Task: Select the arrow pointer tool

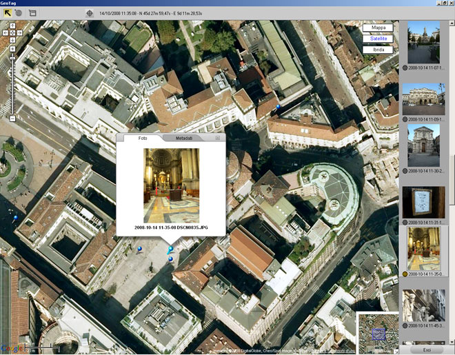Action: tap(8, 13)
